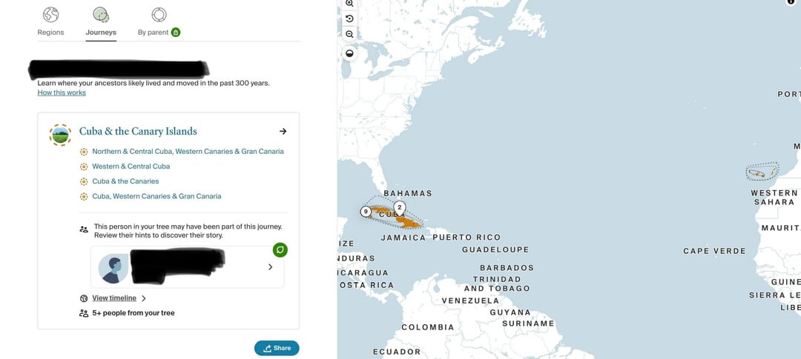This screenshot has width=801, height=359.
Task: Click the info icon at map corner
Action: point(791,2)
